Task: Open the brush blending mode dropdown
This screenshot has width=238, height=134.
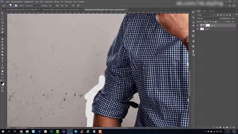Action: tap(32, 6)
